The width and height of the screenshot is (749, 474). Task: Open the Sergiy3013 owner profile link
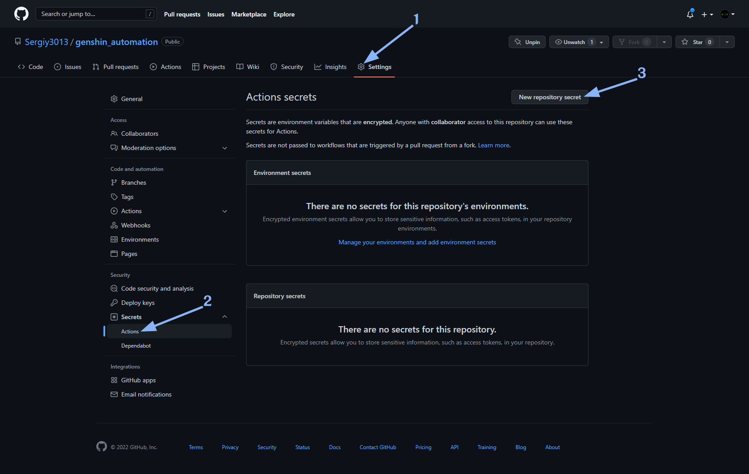tap(46, 42)
